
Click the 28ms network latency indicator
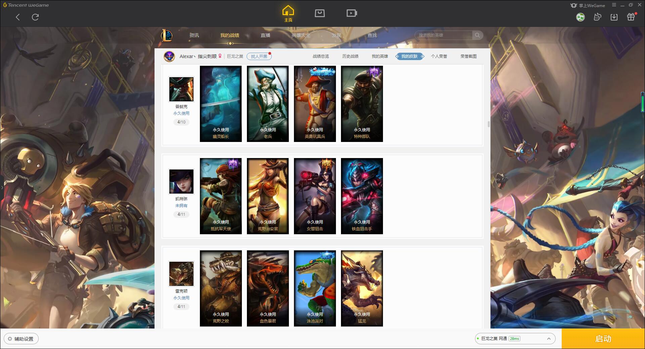514,339
